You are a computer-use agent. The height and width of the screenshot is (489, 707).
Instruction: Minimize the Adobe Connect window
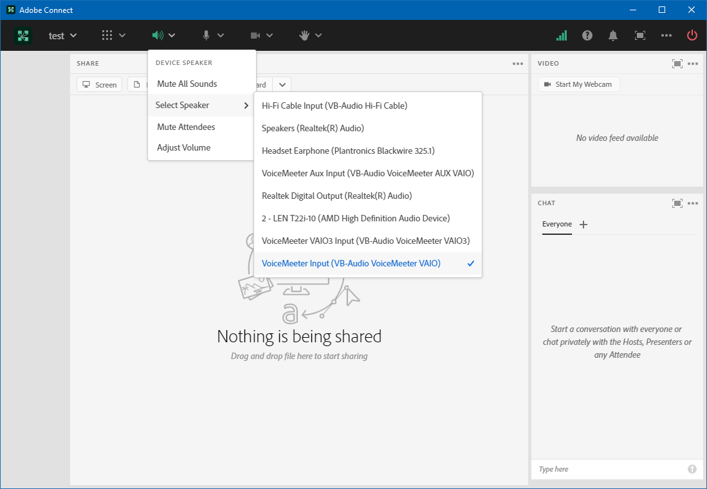(633, 10)
